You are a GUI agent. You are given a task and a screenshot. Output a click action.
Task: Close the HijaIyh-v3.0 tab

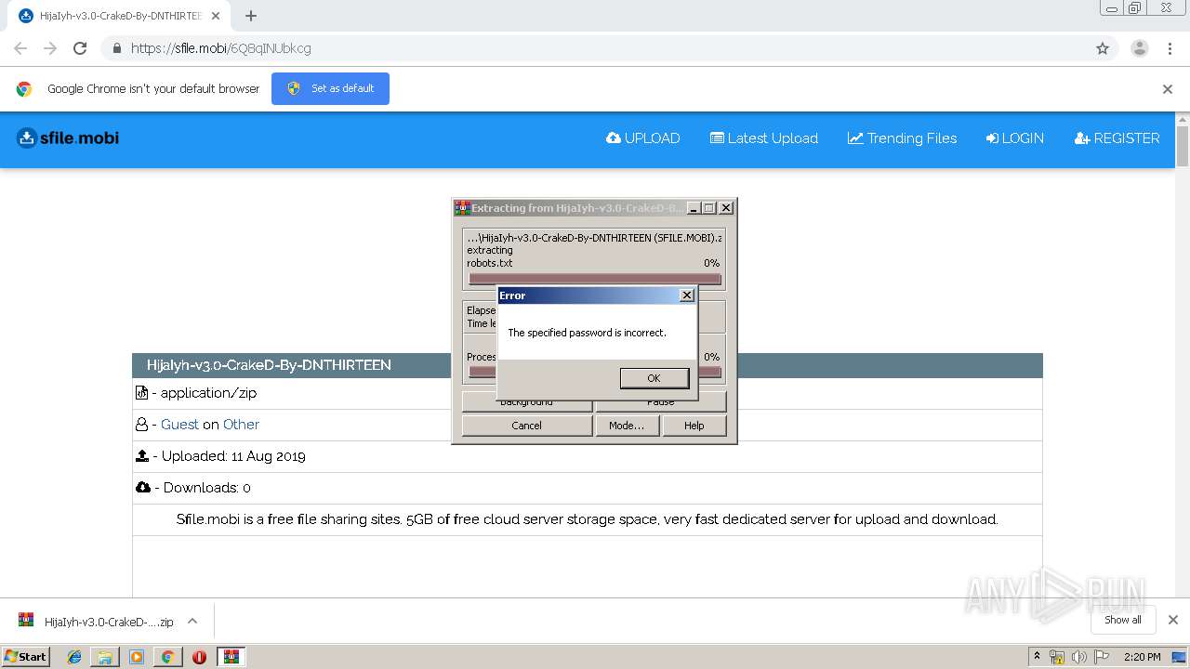pyautogui.click(x=217, y=16)
